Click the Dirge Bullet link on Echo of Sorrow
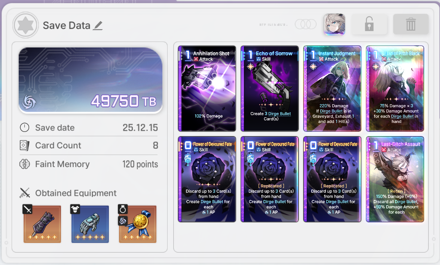The width and height of the screenshot is (440, 265). [279, 114]
